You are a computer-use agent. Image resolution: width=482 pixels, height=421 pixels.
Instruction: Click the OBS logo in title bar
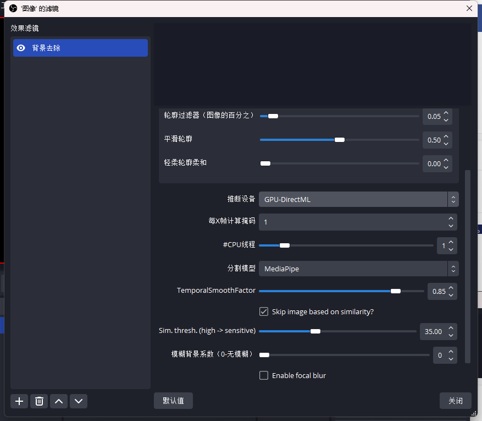coord(13,8)
